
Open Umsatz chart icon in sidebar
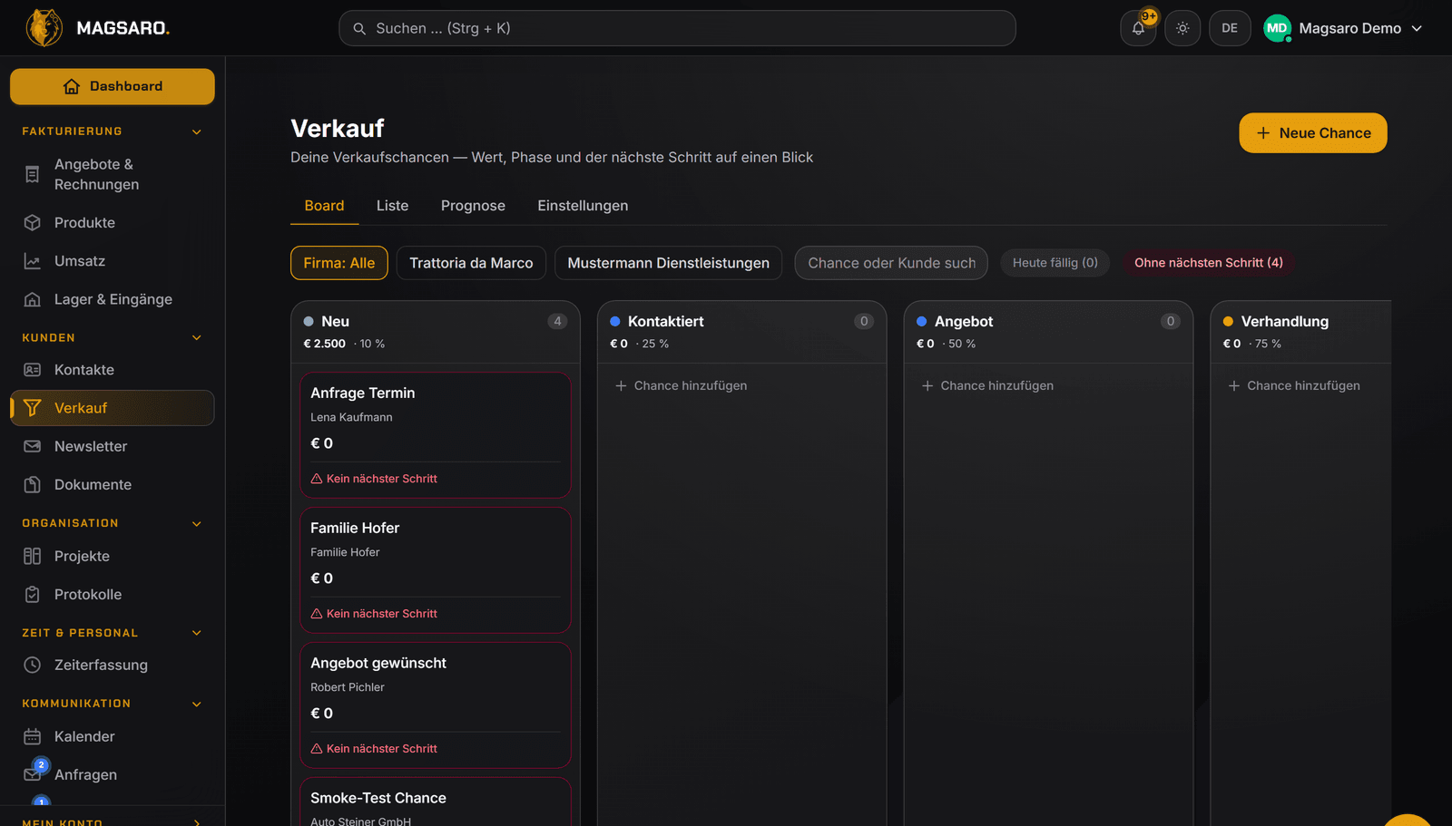(33, 261)
